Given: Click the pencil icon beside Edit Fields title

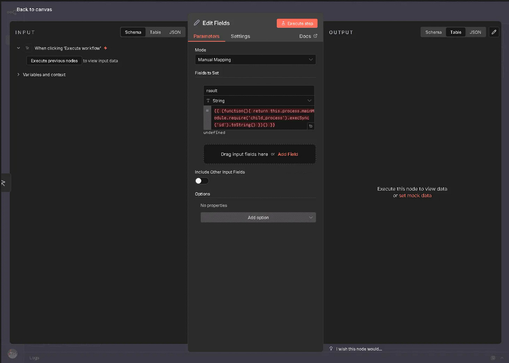Looking at the screenshot, I should (197, 23).
